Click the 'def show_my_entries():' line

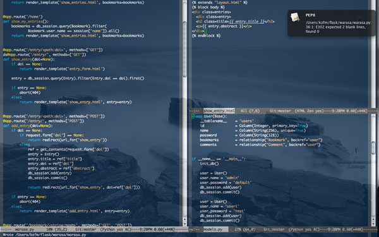click(x=26, y=21)
